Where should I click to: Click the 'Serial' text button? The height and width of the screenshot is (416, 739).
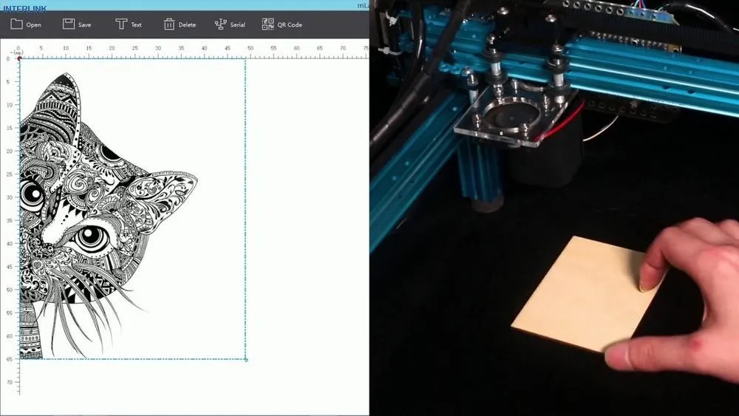(237, 25)
